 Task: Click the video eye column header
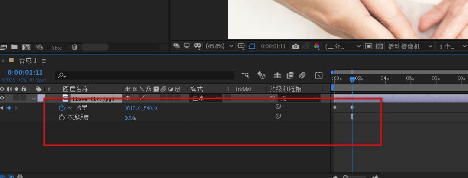click(3, 89)
